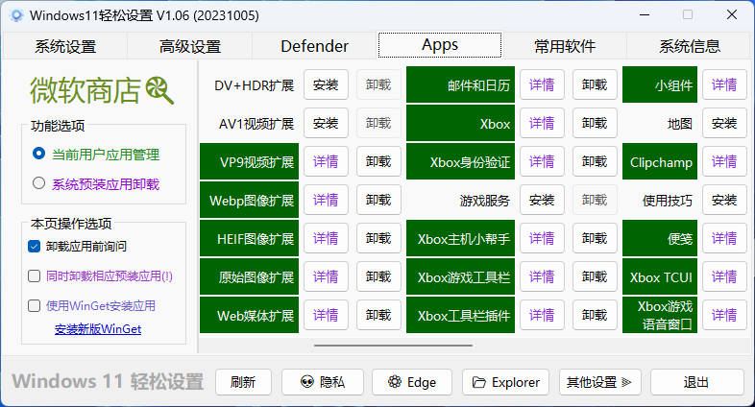Enable 同时卸载相应预装应用 checkbox
The image size is (755, 407).
pyautogui.click(x=35, y=275)
